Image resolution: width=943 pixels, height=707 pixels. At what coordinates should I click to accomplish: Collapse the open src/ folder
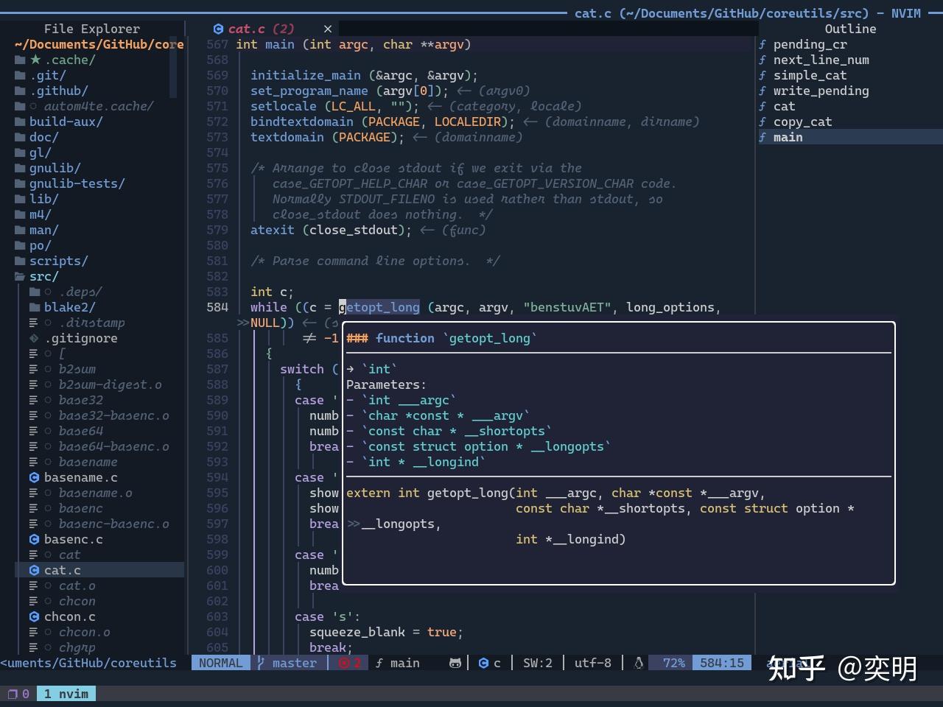tap(20, 276)
